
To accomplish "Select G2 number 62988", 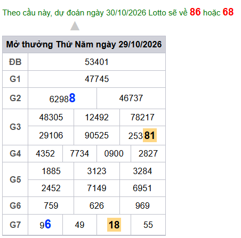I will [x=62, y=98].
